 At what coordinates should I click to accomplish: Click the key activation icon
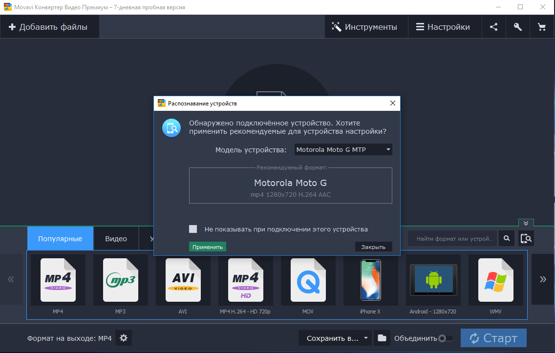click(x=517, y=27)
